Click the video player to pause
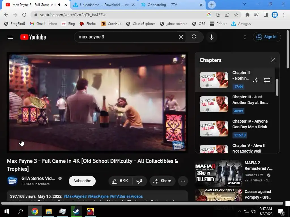 [x=97, y=103]
